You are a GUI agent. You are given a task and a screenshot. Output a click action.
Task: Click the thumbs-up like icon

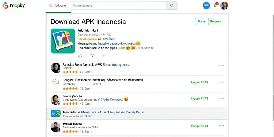point(80,56)
